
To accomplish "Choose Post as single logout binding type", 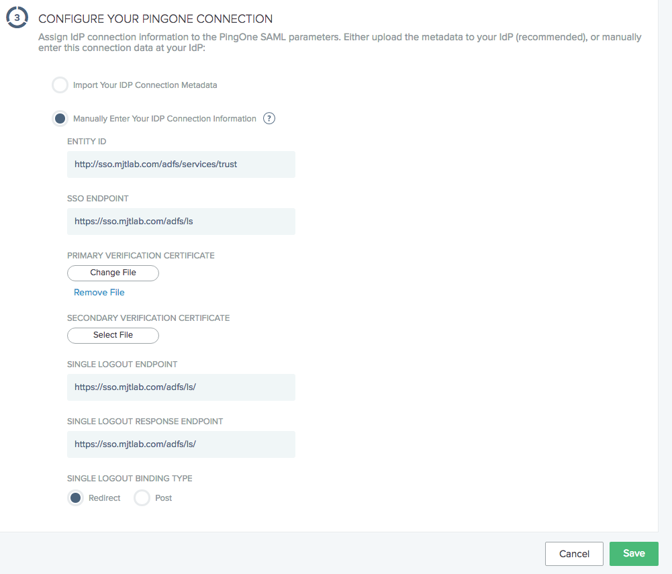I will click(x=142, y=497).
